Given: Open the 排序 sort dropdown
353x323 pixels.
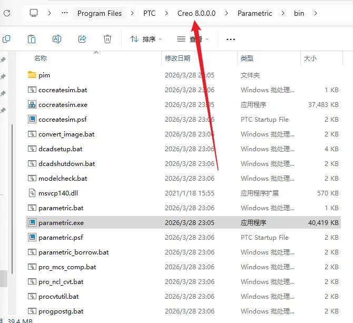Looking at the screenshot, I should (x=146, y=39).
